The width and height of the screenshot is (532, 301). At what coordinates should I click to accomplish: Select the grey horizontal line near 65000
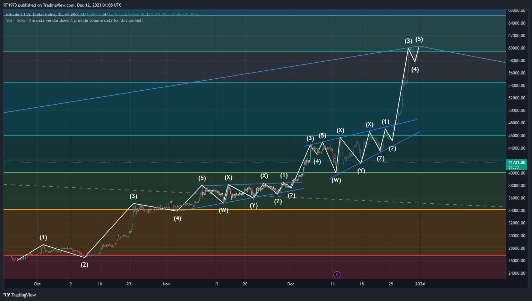coord(255,16)
